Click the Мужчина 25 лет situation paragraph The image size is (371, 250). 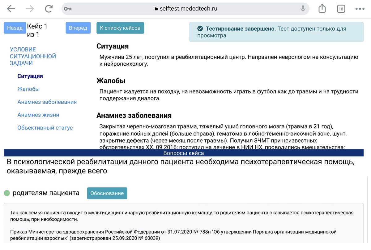(229, 61)
